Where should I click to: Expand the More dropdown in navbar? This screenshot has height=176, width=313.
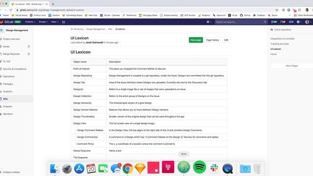pos(55,22)
